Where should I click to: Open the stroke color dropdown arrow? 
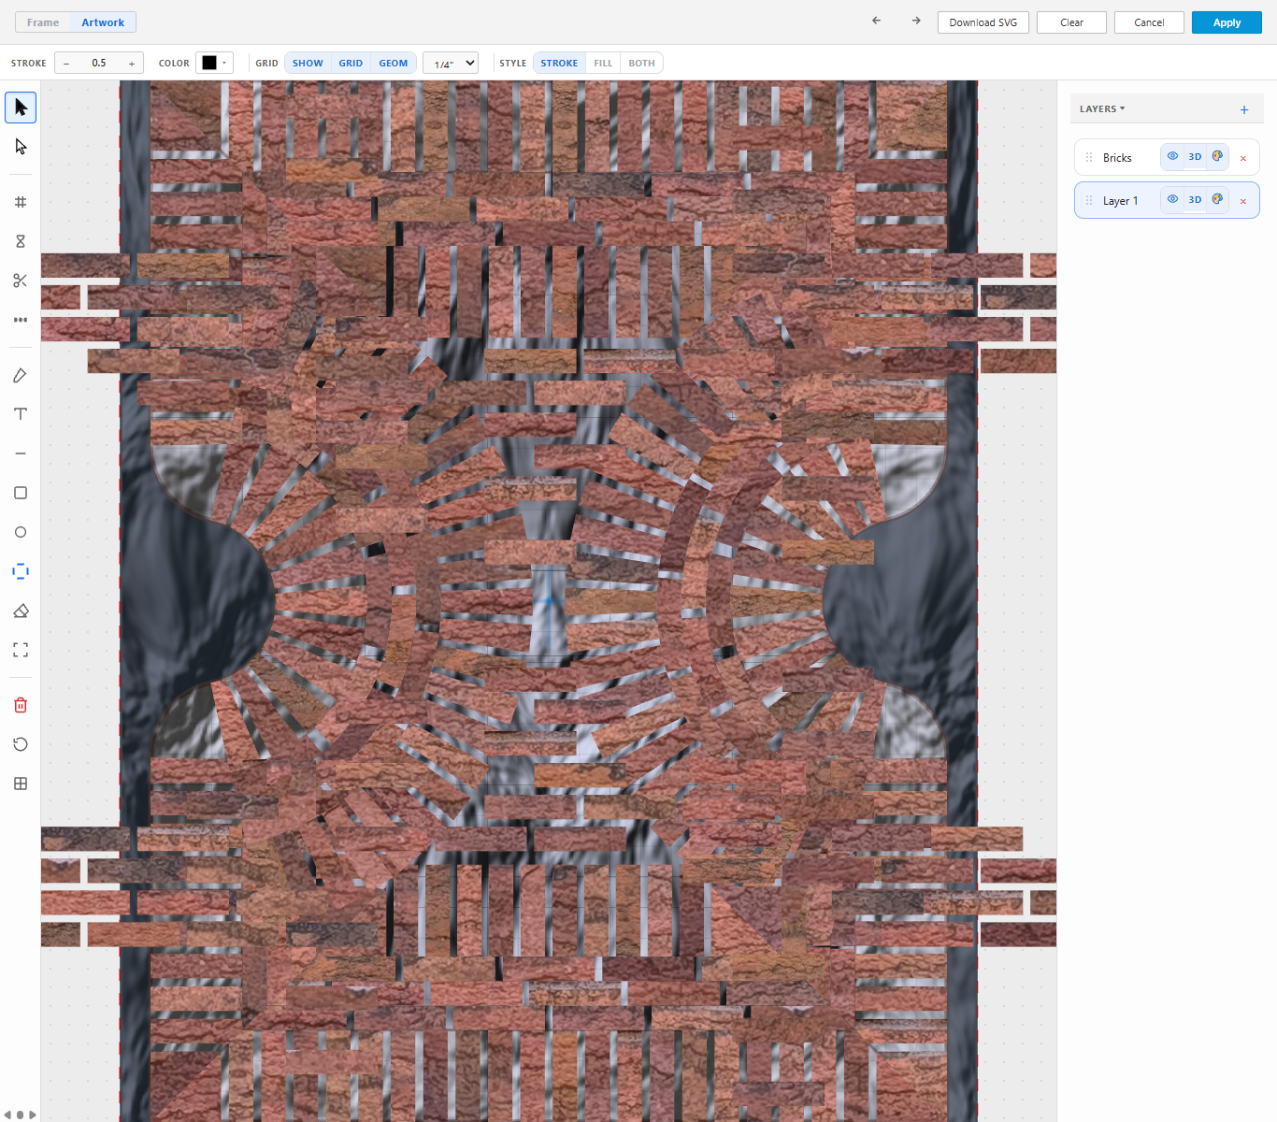[x=224, y=63]
